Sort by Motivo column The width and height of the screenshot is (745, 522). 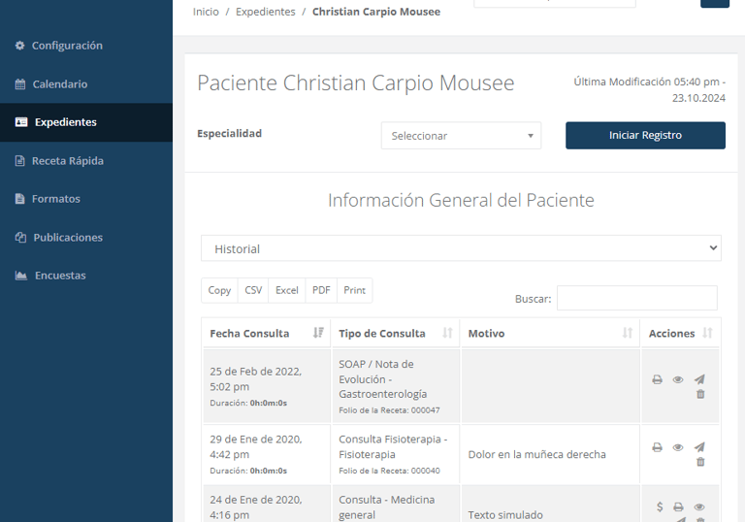550,333
